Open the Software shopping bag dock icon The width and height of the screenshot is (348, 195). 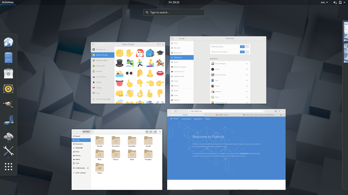9,73
